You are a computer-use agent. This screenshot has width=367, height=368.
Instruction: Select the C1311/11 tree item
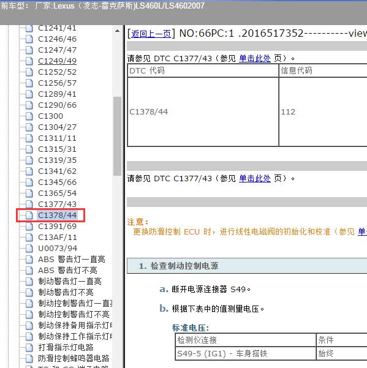[x=58, y=138]
